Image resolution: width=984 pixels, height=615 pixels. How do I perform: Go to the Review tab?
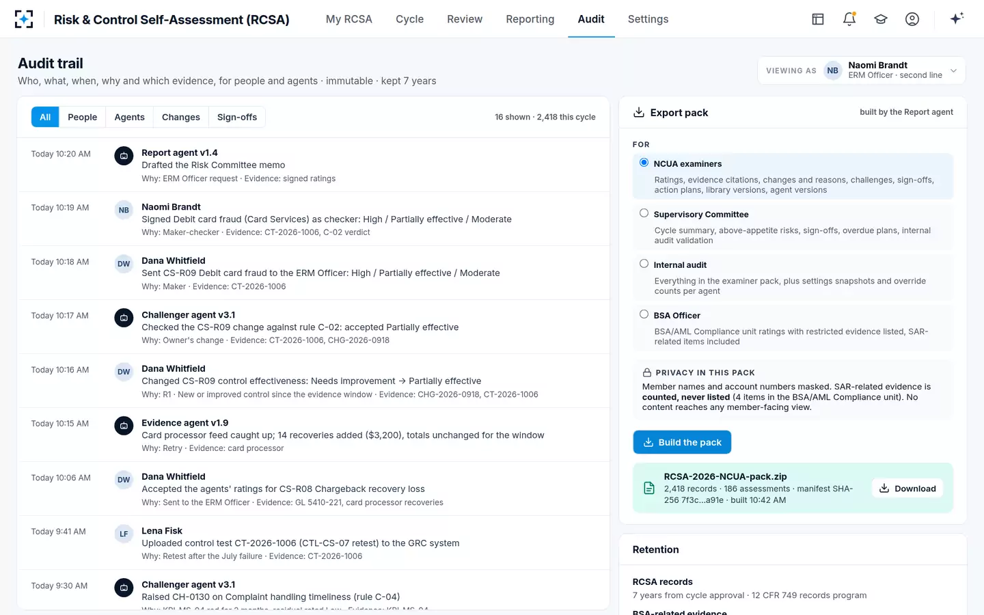465,19
